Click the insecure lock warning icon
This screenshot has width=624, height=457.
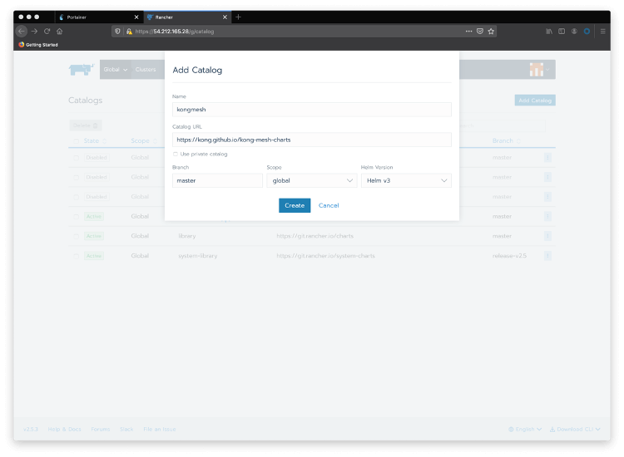[129, 32]
